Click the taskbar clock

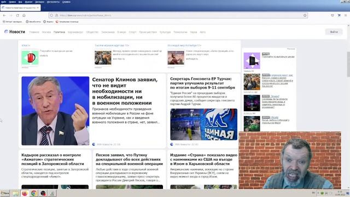pyautogui.click(x=340, y=193)
